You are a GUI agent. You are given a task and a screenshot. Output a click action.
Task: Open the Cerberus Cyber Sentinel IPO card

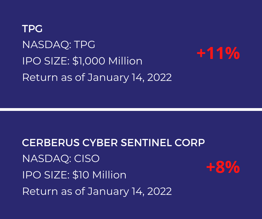click(x=131, y=165)
